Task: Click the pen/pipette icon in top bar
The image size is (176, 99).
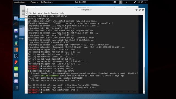Action: pyautogui.click(x=135, y=2)
